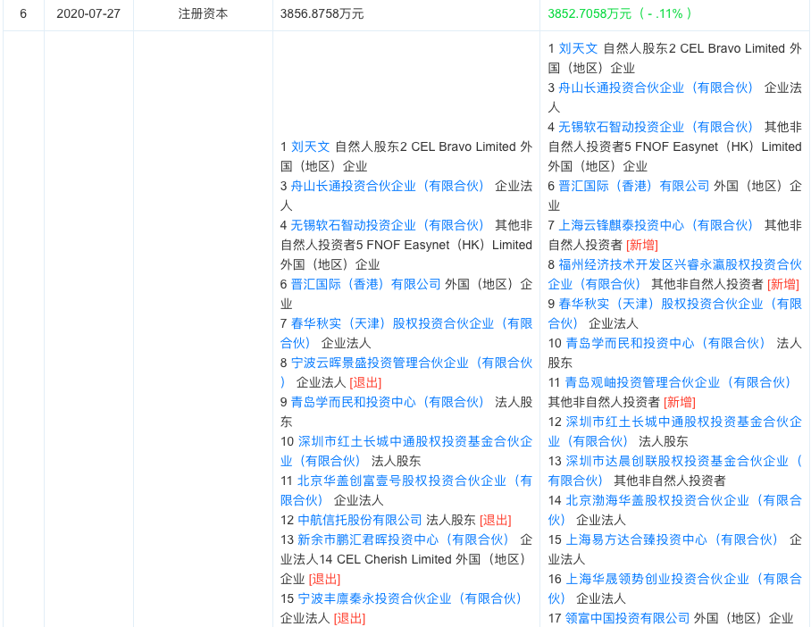Click [新增] tag after 上海云锋麒泰 entry
This screenshot has width=811, height=627.
(642, 246)
